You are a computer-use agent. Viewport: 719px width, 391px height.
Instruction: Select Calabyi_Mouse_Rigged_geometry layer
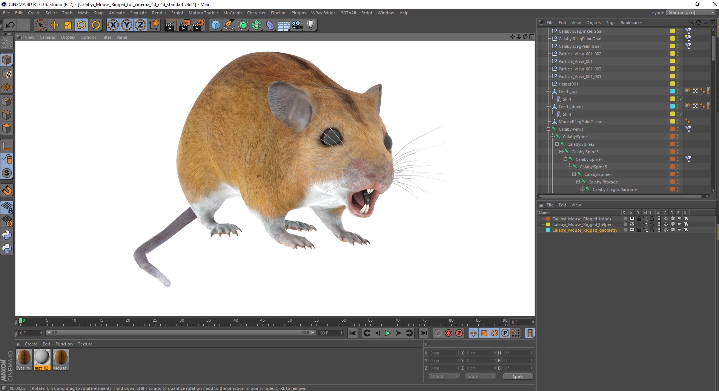(x=585, y=230)
